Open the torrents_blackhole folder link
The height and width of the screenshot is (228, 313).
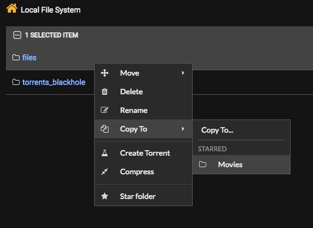(x=54, y=82)
